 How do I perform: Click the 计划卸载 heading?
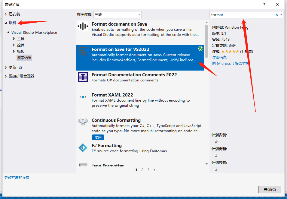coord(219,163)
